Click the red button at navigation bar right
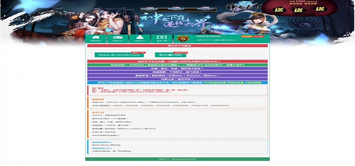Image resolution: width=355 pixels, height=166 pixels. (258, 37)
